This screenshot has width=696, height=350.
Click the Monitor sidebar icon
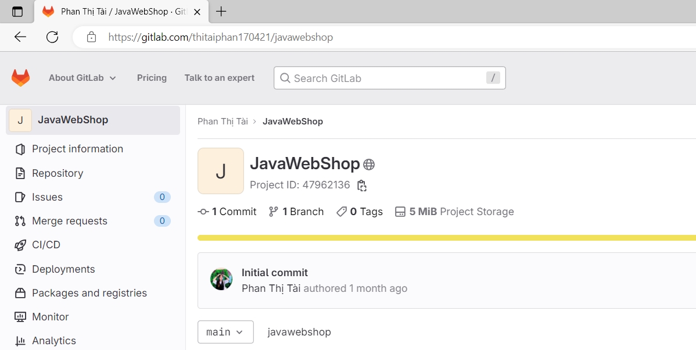[20, 317]
